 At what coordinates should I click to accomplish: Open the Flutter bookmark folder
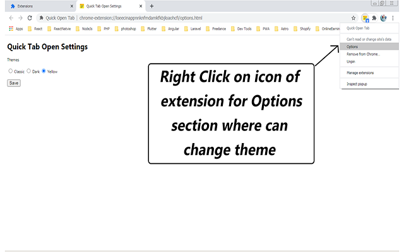click(x=149, y=29)
